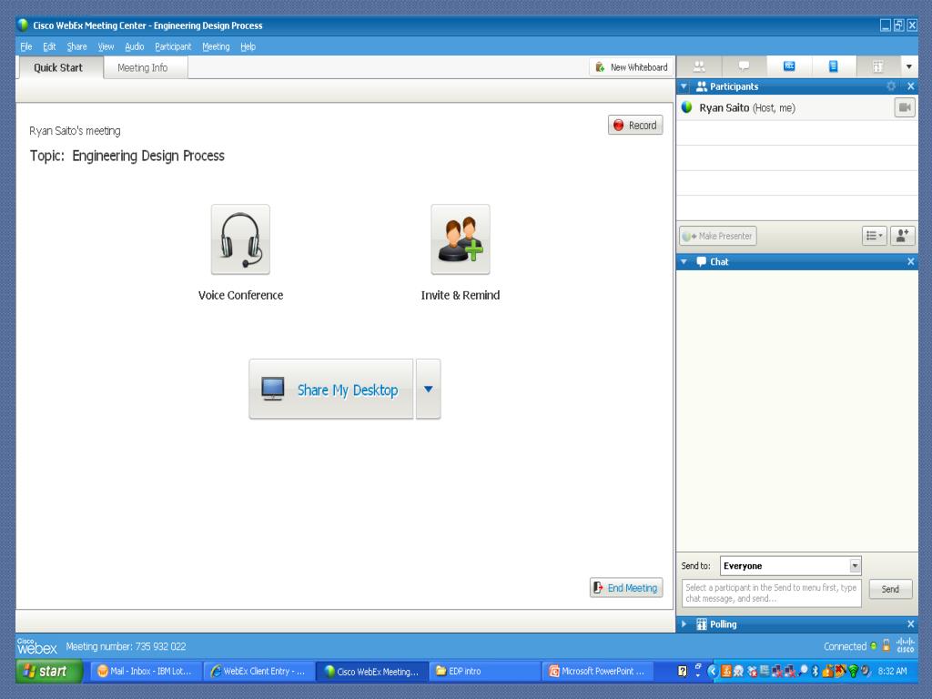Click the invite participant icon

[x=902, y=236]
